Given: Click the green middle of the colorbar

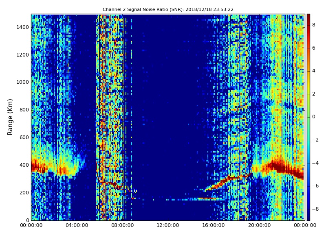Looking at the screenshot, I should 308,117.
